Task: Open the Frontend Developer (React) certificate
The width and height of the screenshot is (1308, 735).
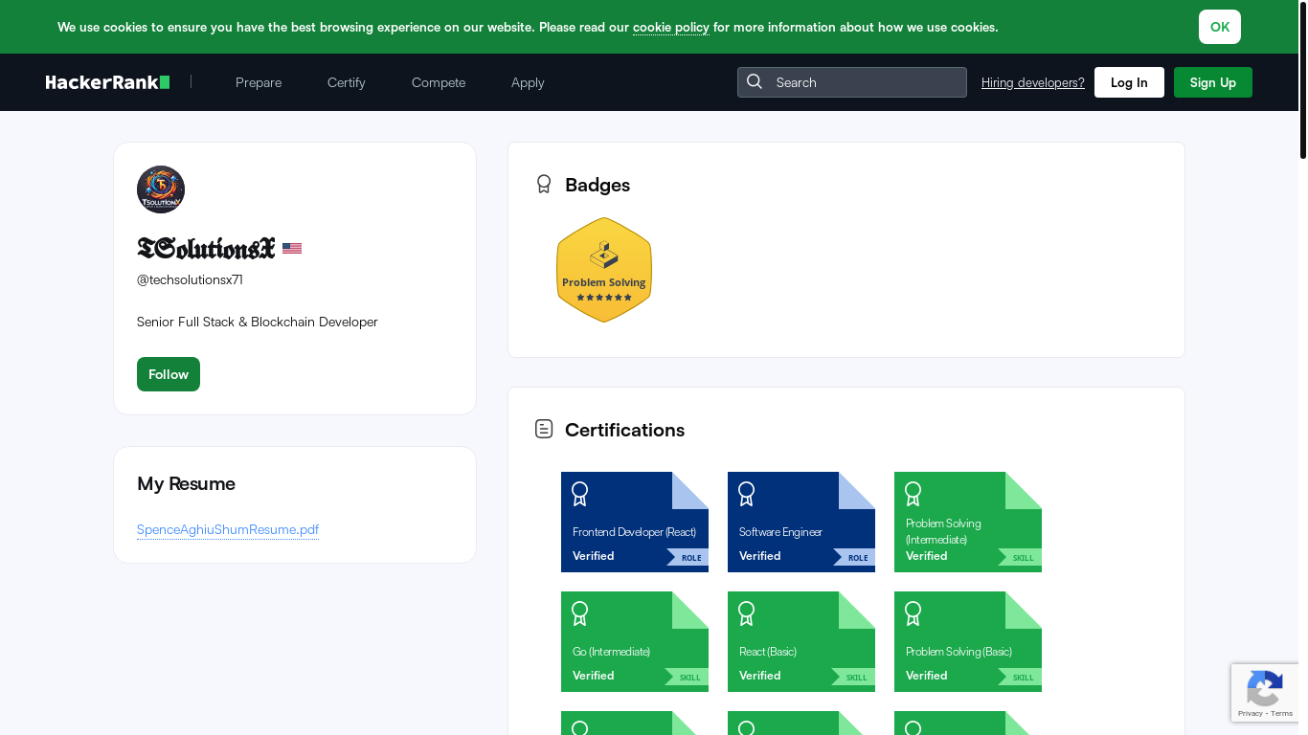Action: (x=635, y=522)
